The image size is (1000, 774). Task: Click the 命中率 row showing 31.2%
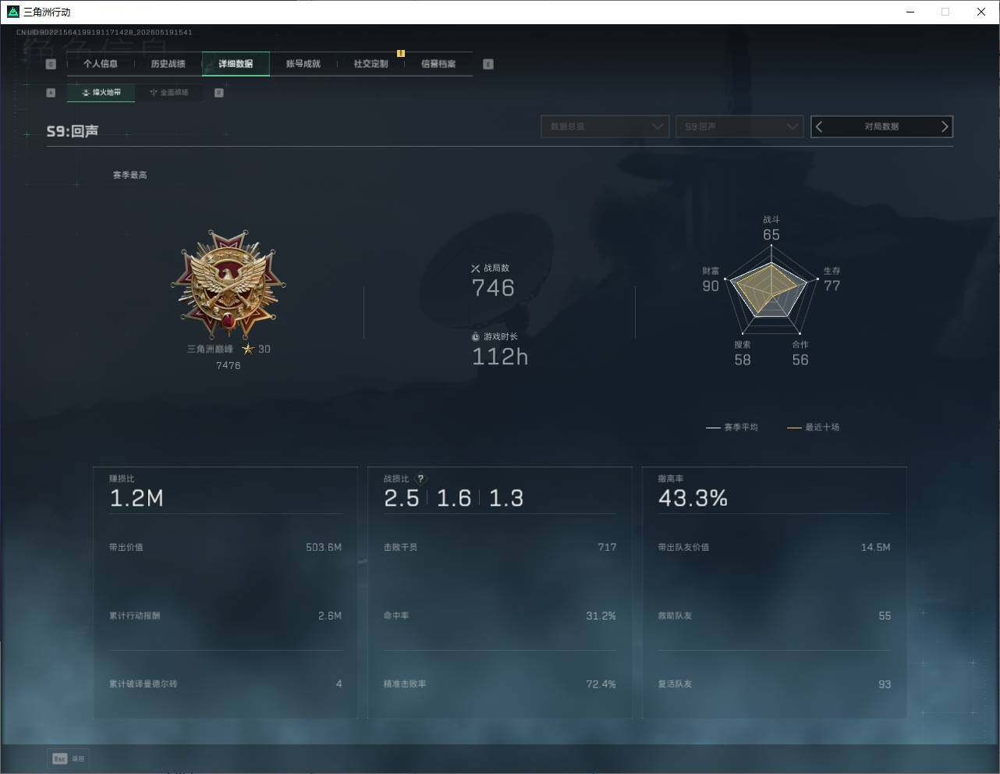[x=500, y=616]
